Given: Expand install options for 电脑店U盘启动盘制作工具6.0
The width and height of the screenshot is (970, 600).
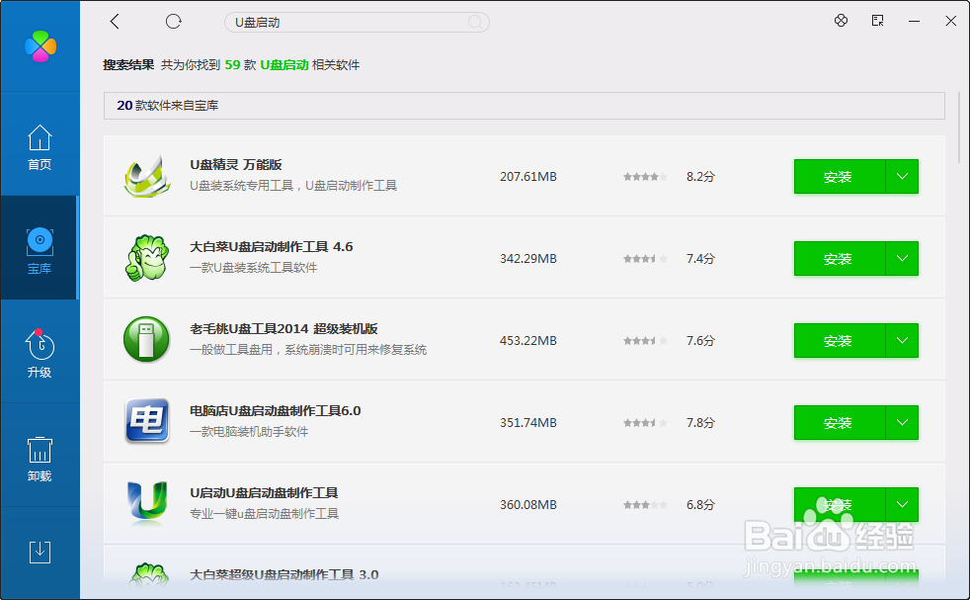Looking at the screenshot, I should pyautogui.click(x=902, y=422).
